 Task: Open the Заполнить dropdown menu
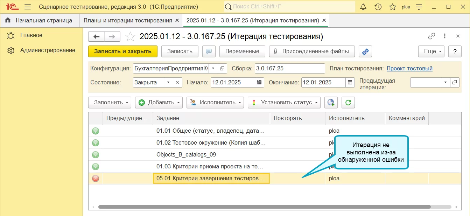pos(110,103)
